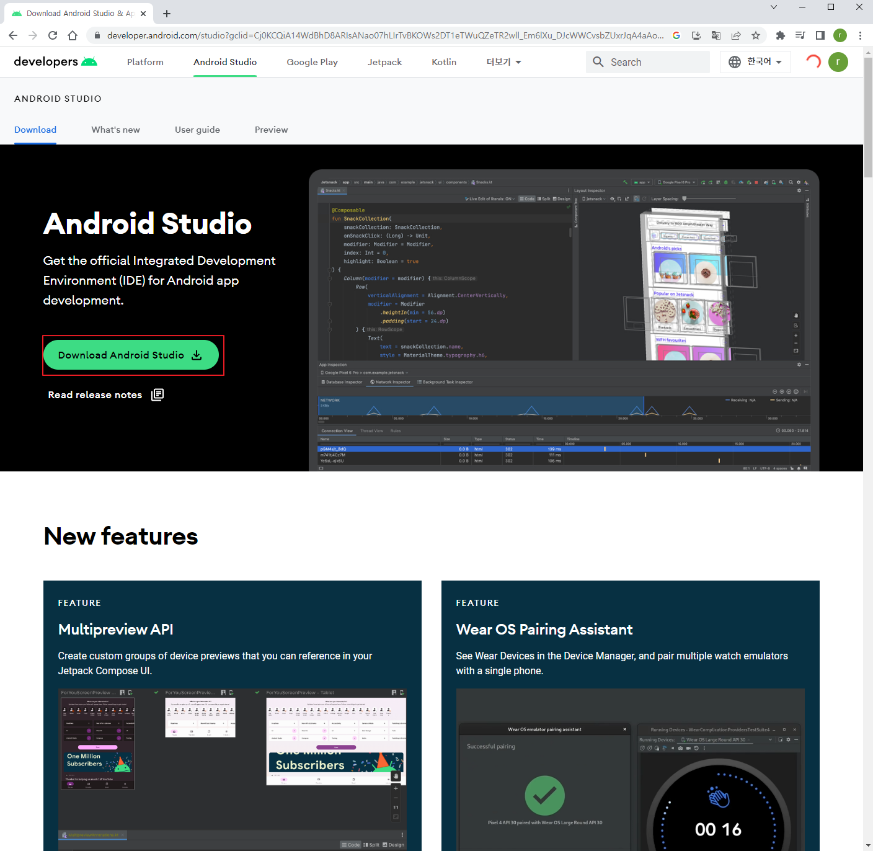
Task: Open the Chrome profile avatar in toolbar
Action: pos(840,35)
